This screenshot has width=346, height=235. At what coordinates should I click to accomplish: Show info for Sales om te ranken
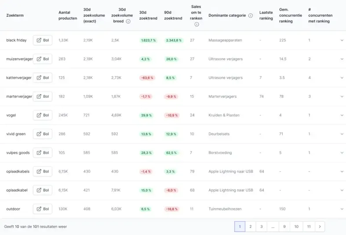[x=197, y=24]
